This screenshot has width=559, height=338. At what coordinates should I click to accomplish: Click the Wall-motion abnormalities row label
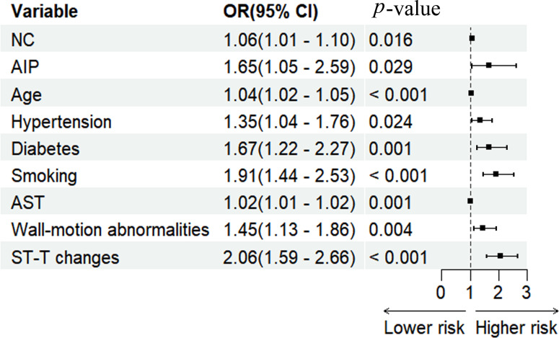pyautogui.click(x=110, y=229)
